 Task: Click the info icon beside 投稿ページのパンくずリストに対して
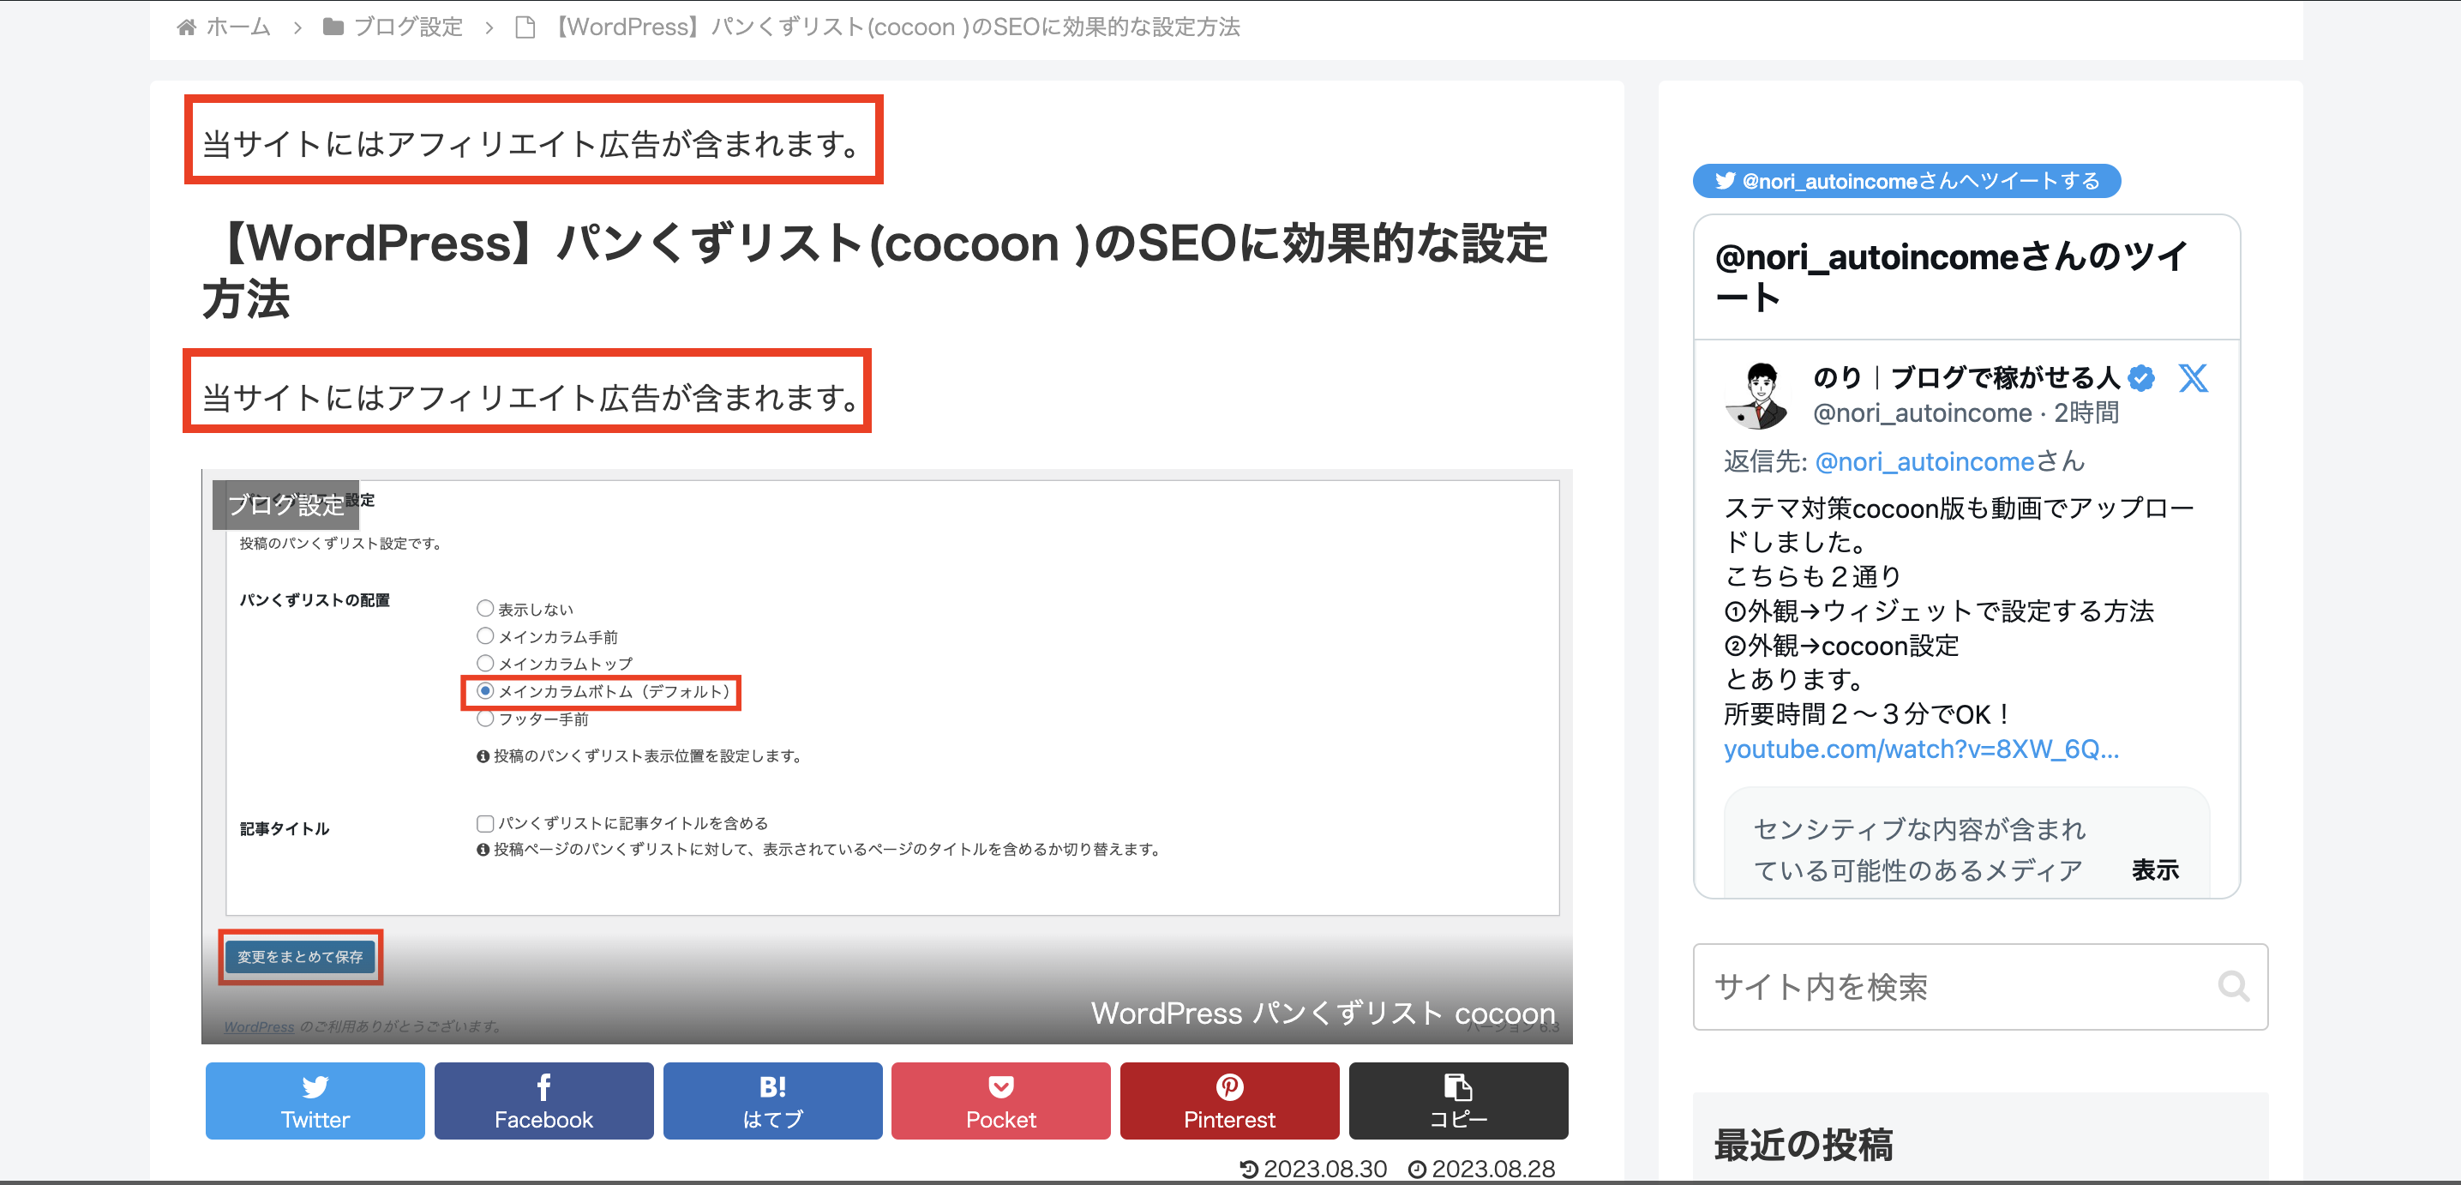483,850
